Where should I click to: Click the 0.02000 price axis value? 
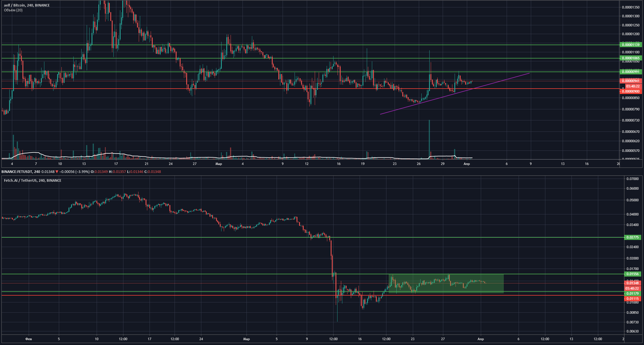click(x=632, y=258)
